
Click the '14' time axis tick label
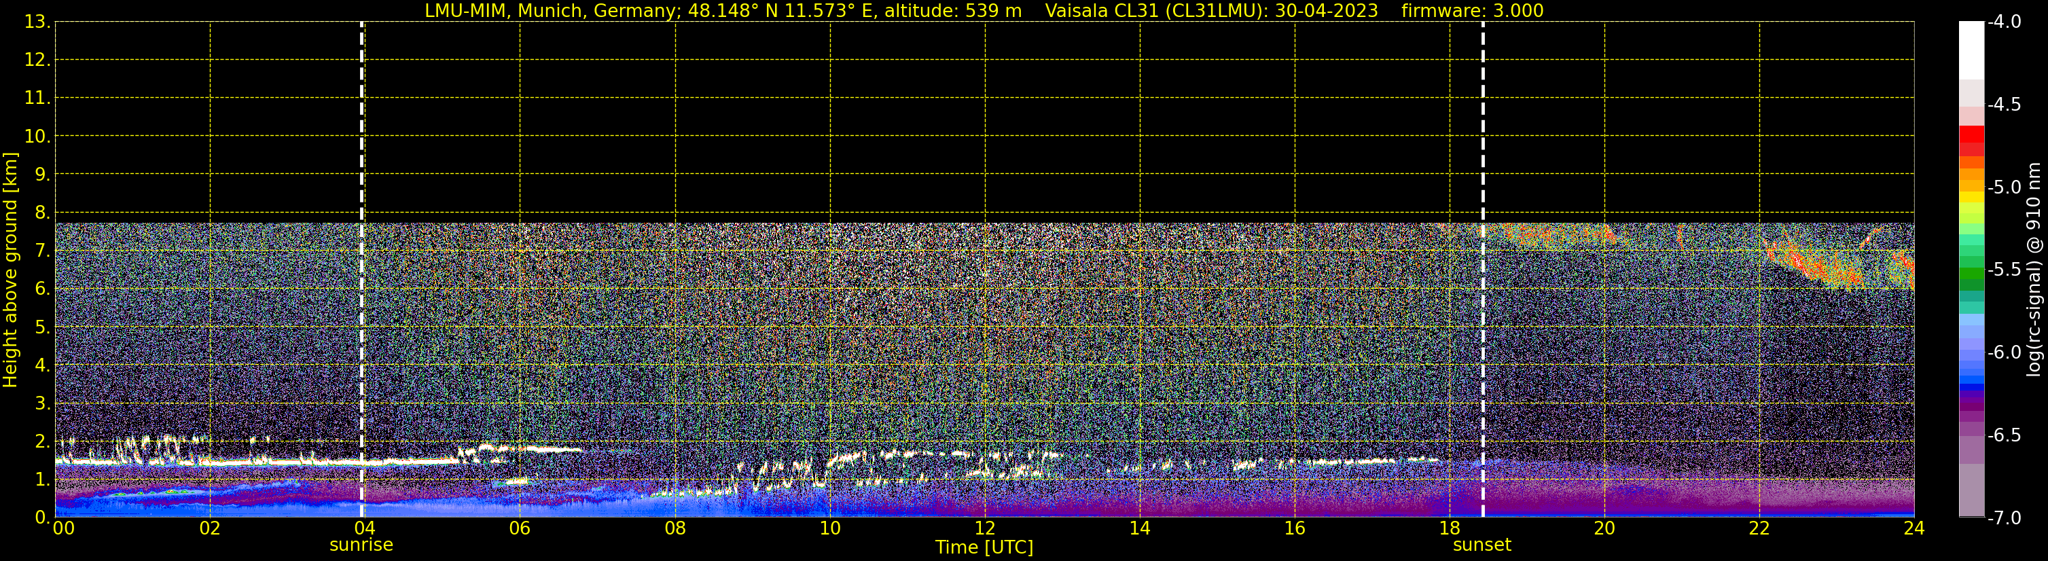[1140, 528]
